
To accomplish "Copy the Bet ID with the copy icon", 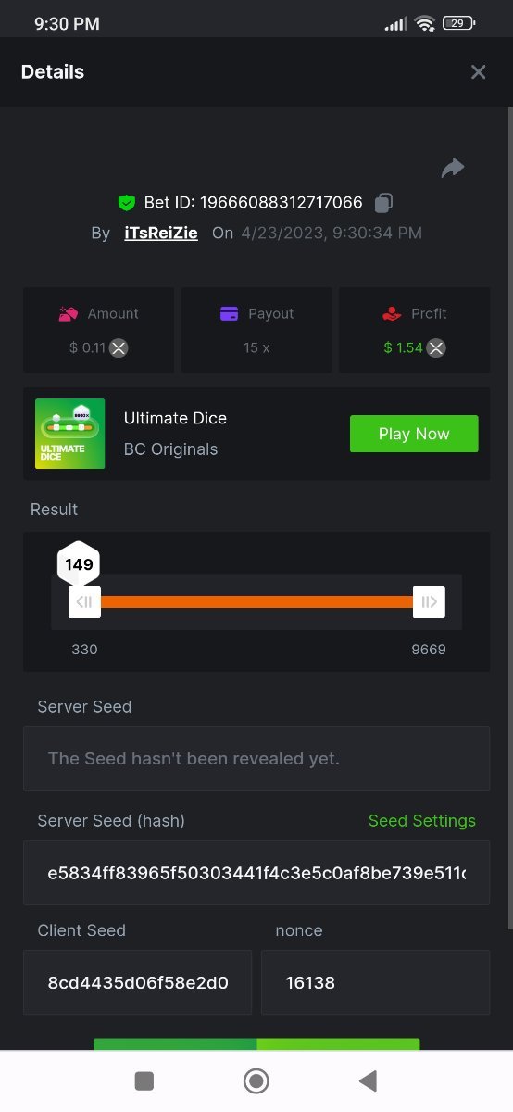I will (x=383, y=202).
